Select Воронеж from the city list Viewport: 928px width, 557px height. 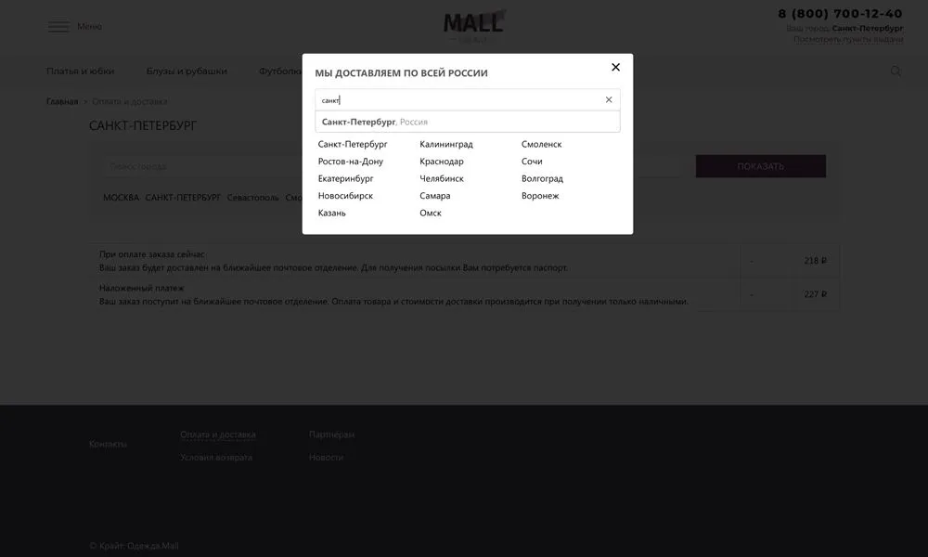pyautogui.click(x=542, y=196)
